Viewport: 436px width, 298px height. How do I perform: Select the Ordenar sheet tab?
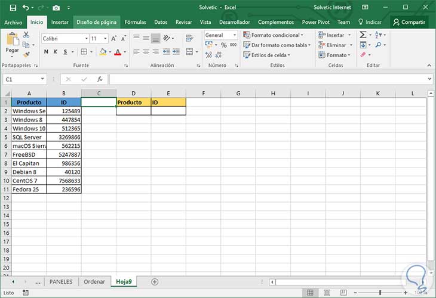[x=94, y=282]
